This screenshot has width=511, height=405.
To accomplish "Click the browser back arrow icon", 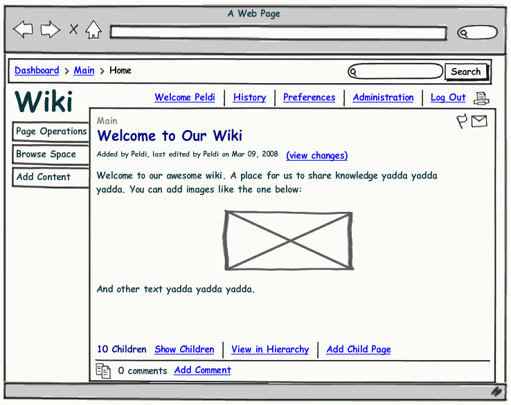I will [23, 29].
